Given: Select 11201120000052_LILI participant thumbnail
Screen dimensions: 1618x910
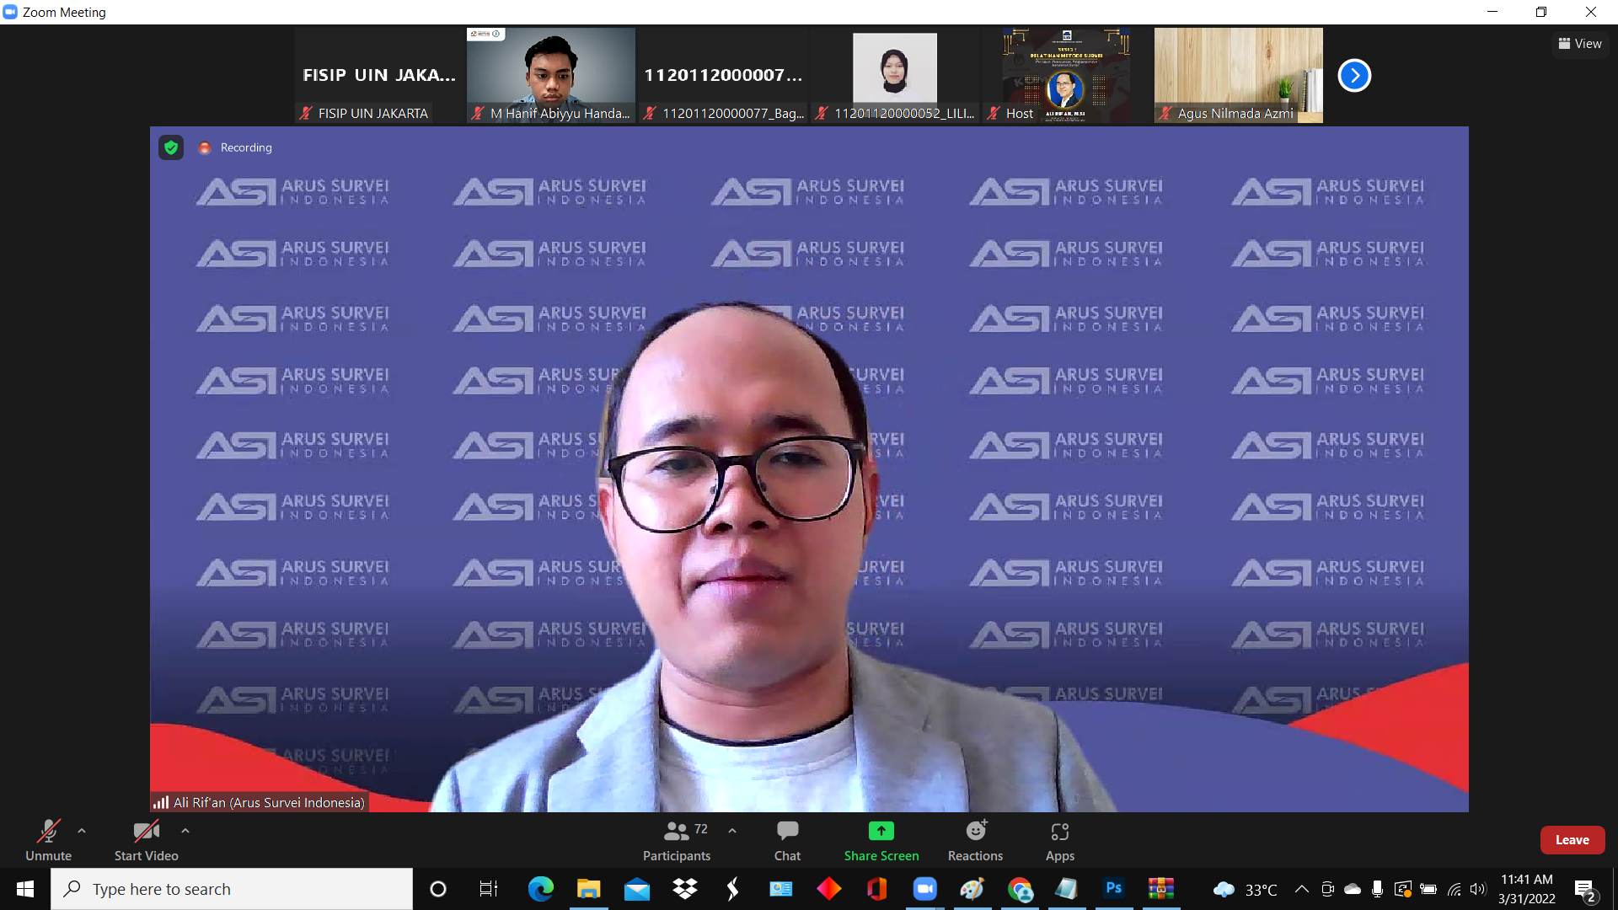Looking at the screenshot, I should pyautogui.click(x=895, y=76).
